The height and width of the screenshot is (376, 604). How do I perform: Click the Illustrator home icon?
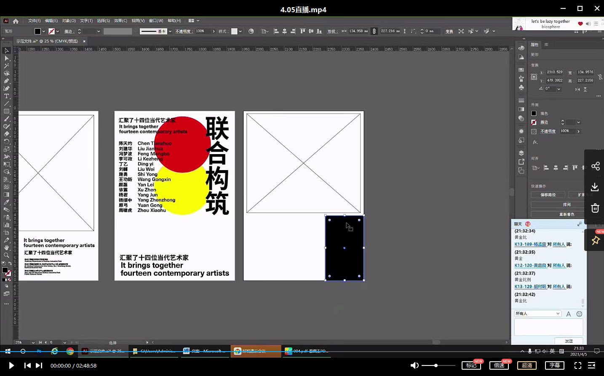(16, 21)
